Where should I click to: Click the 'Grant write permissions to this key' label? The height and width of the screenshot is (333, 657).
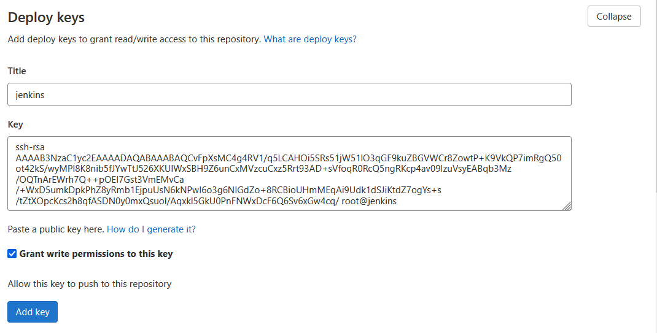96,254
